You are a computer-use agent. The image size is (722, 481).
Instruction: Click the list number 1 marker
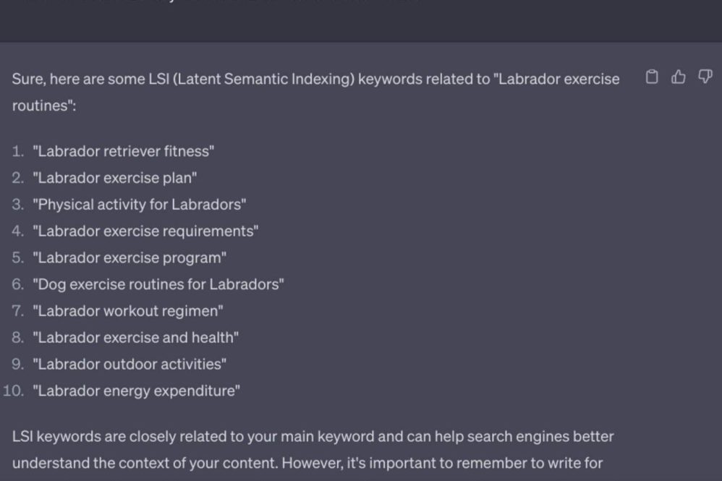17,151
